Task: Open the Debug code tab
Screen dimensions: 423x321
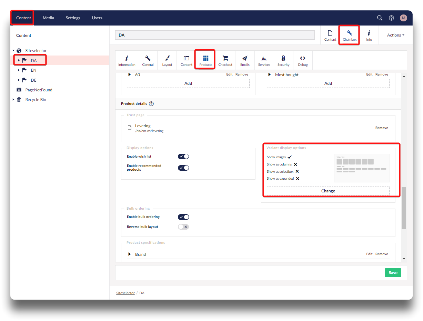Action: tap(303, 61)
